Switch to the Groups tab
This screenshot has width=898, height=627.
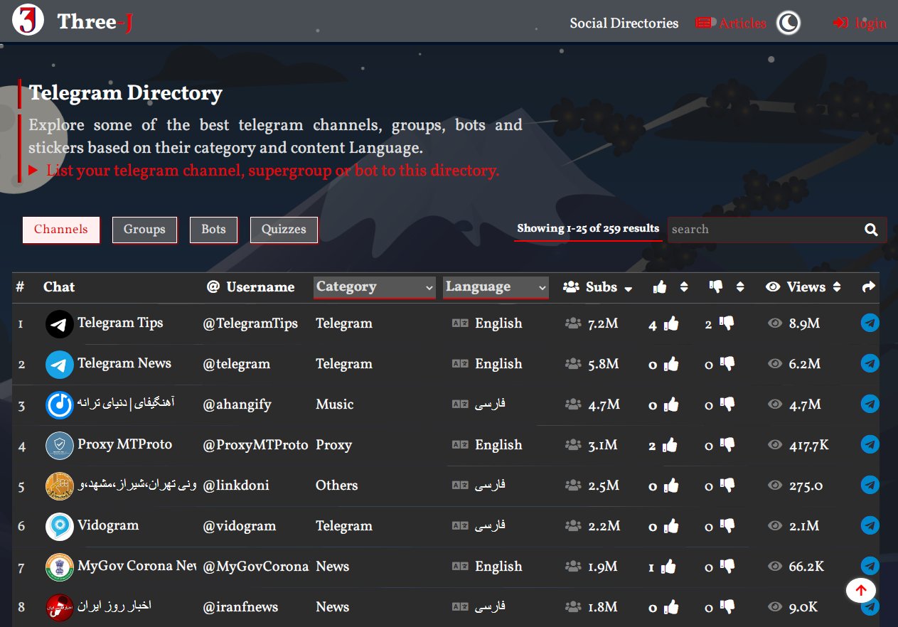click(144, 230)
